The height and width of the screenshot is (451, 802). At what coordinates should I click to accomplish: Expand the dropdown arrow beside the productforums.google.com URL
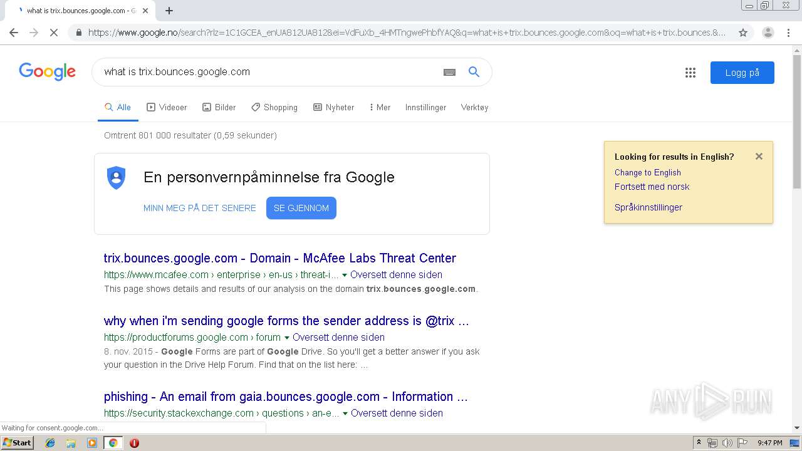[287, 338]
